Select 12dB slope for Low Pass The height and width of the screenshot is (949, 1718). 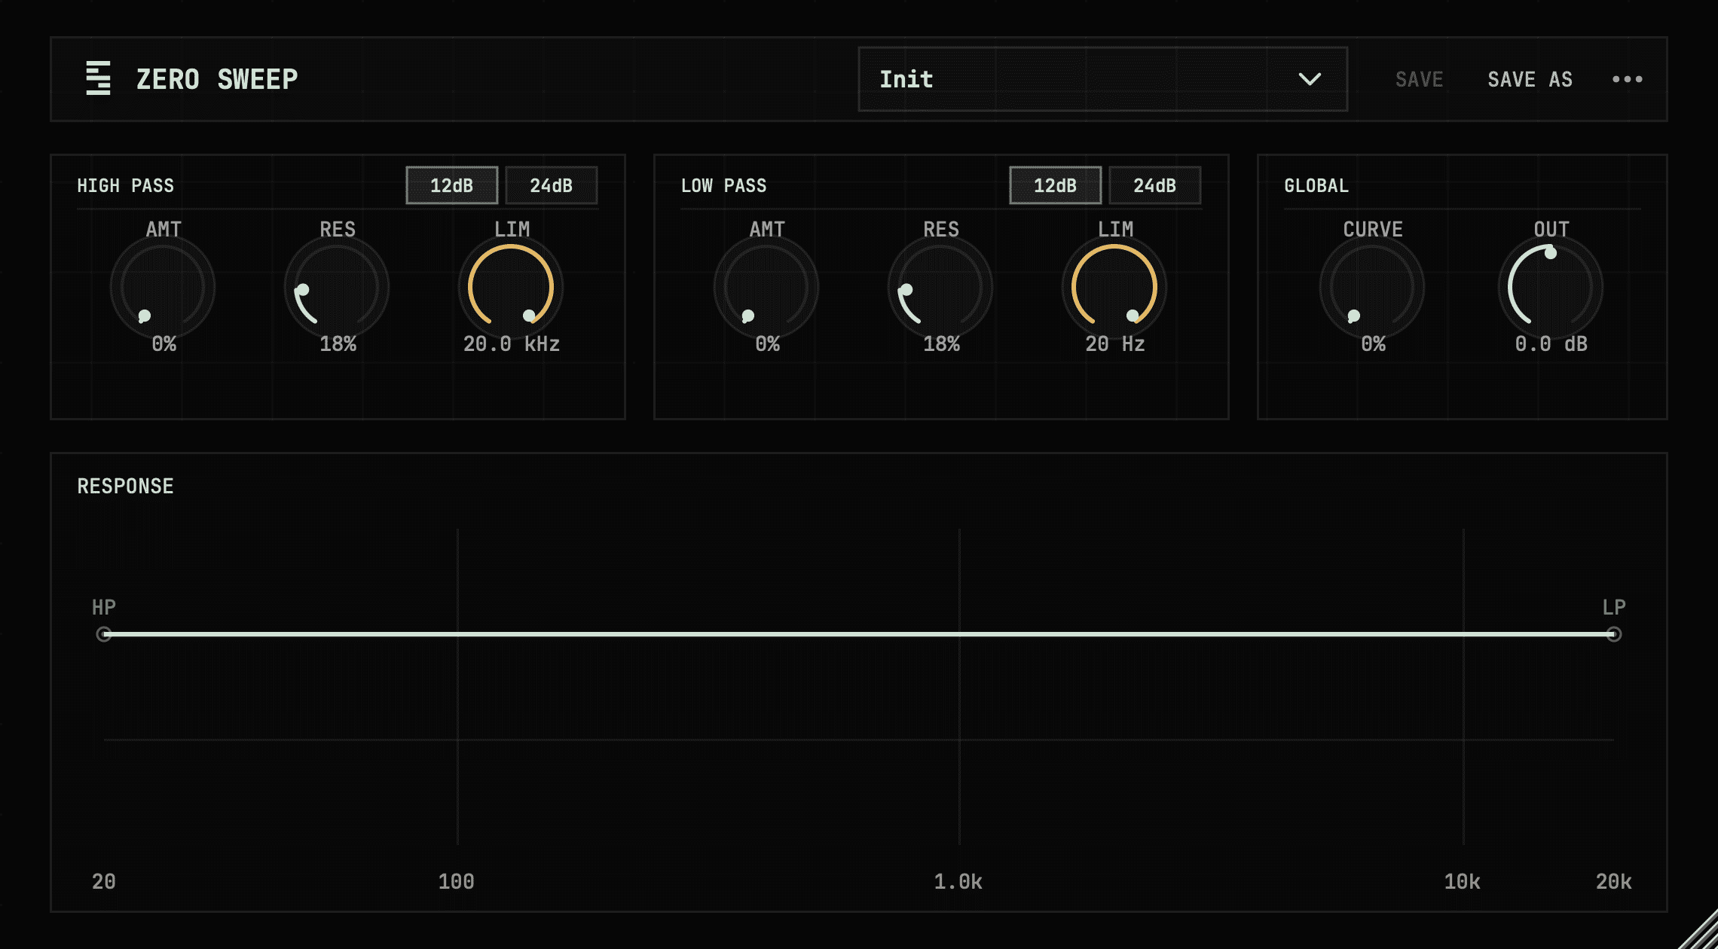1055,185
